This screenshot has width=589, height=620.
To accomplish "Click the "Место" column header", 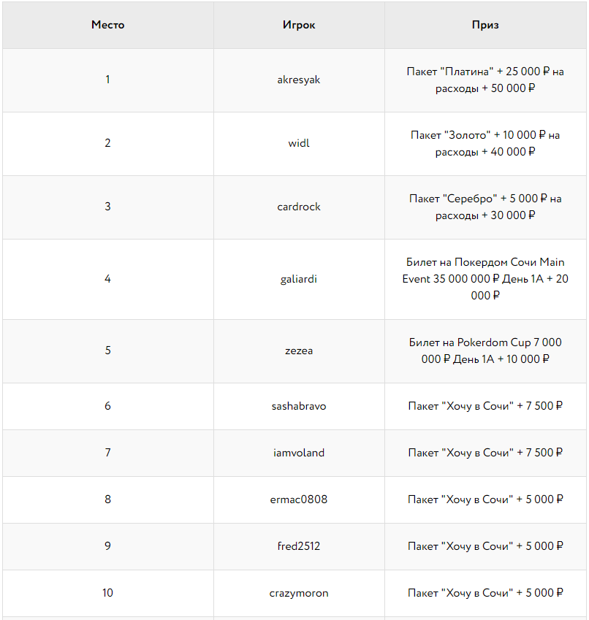I will coord(107,25).
